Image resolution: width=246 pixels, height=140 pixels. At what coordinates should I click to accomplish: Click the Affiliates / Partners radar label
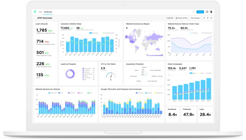coord(157,76)
